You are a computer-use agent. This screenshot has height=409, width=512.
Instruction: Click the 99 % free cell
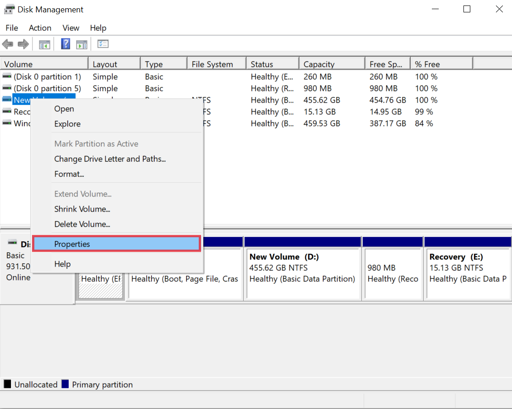pyautogui.click(x=424, y=112)
